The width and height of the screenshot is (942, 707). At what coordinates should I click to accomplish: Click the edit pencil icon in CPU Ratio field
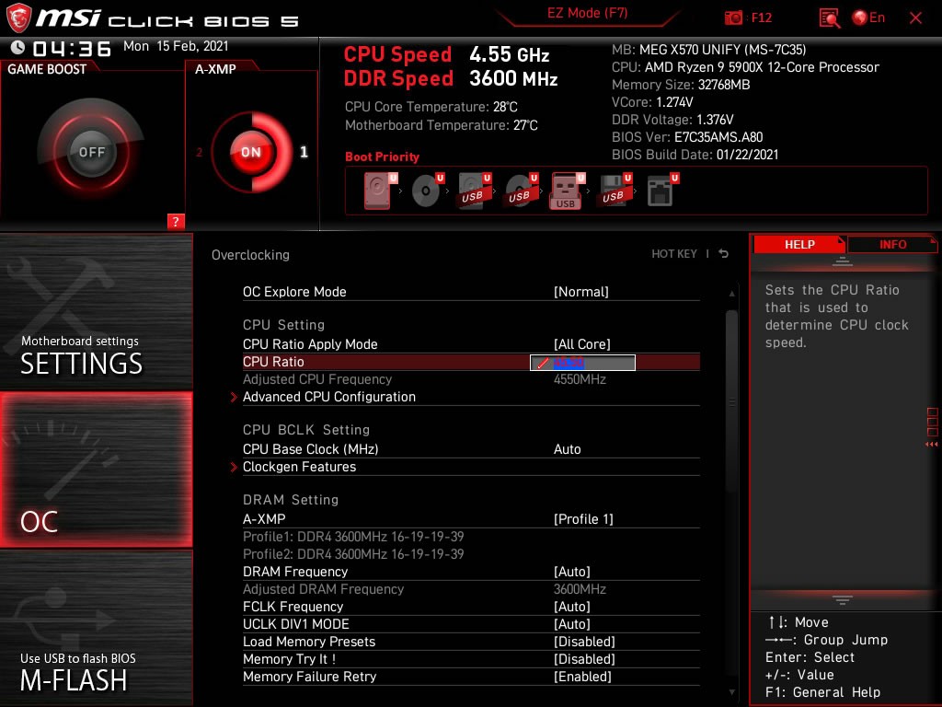[543, 363]
